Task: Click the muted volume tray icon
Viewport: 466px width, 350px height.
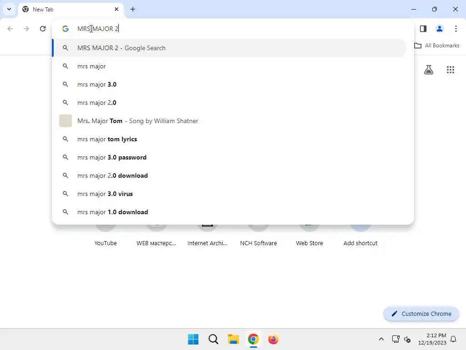Action: tap(407, 339)
